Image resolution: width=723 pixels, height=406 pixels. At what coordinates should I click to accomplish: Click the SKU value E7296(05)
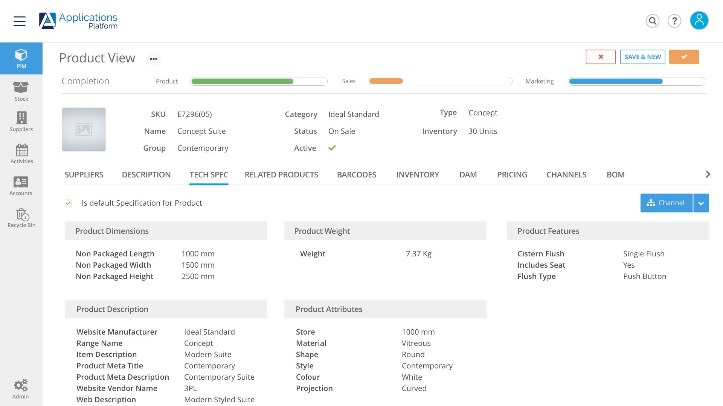click(x=195, y=114)
